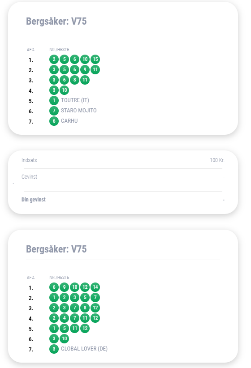Select horse 9 in first coupon race 2
Image resolution: width=251 pixels, height=368 pixels.
click(x=85, y=69)
